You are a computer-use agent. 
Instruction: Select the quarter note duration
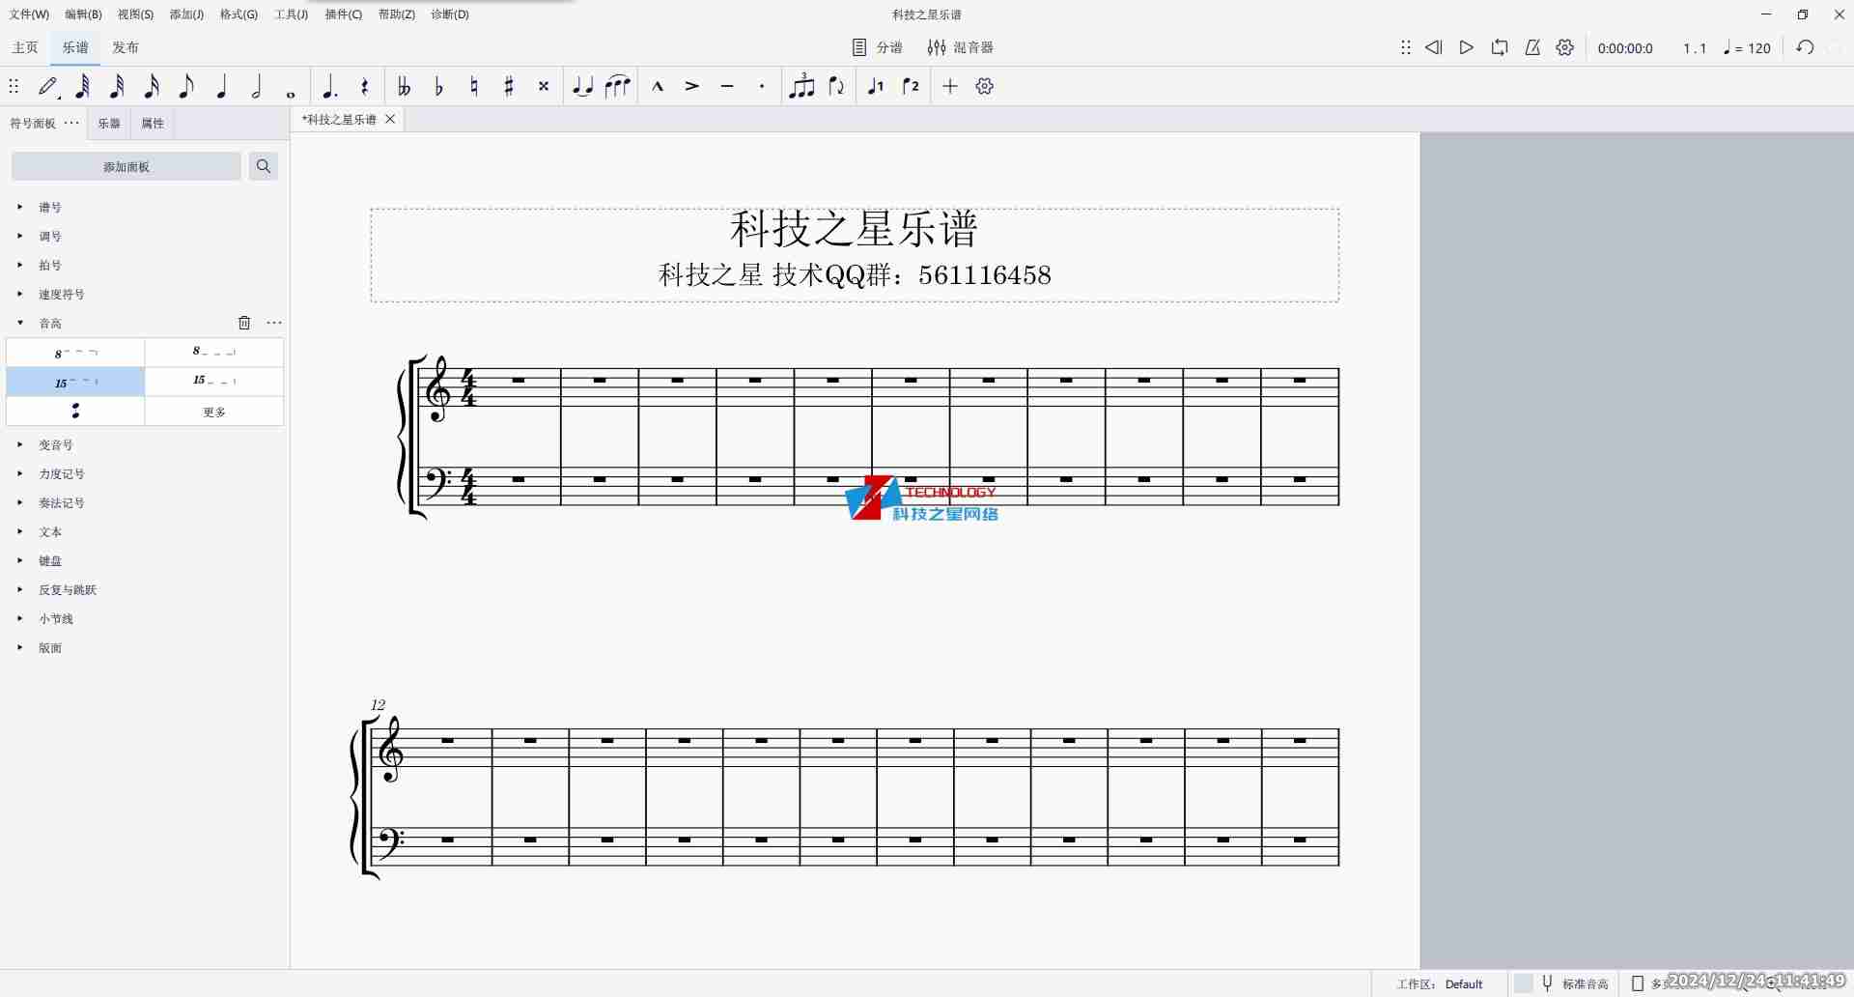pos(221,86)
